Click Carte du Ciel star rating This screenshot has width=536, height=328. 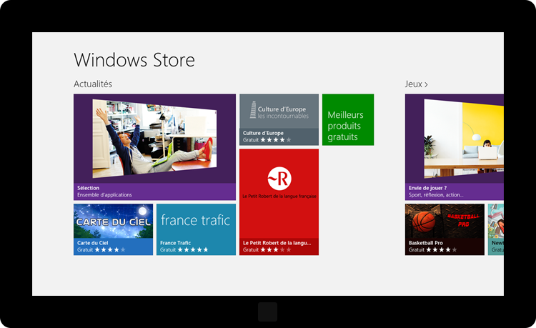tap(110, 250)
